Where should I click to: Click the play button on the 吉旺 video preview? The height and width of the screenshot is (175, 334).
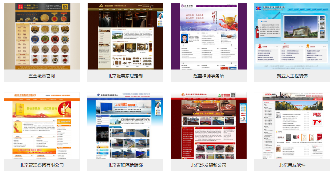tap(97, 143)
